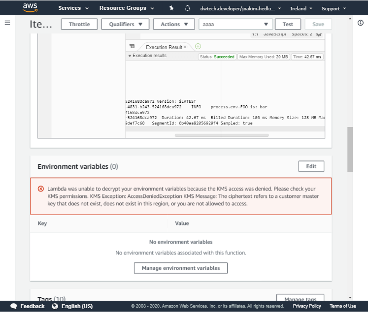Change language from English (US)

point(77,306)
